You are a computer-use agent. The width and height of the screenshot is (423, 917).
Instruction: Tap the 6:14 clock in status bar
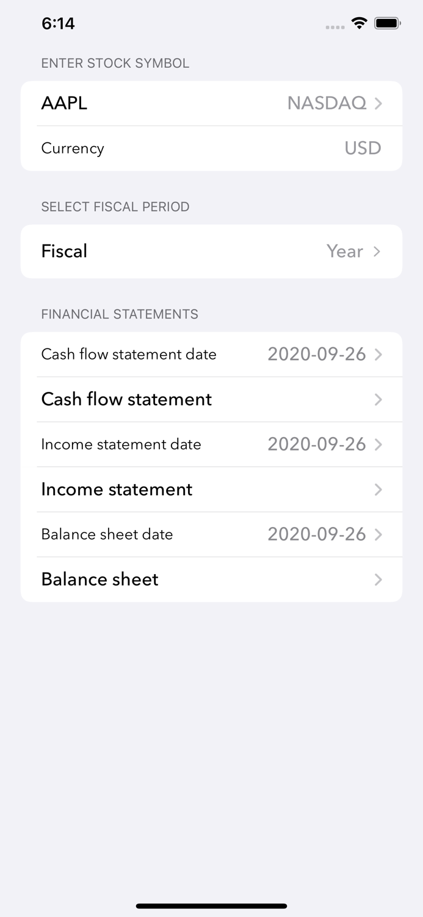58,23
